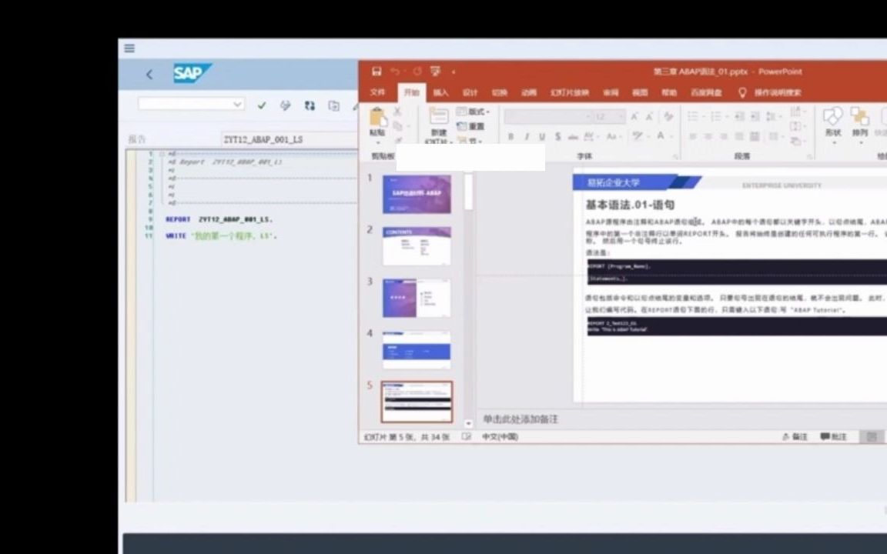
Task: Click the hamburger menu icon top-left of SAP window
Action: click(x=129, y=48)
